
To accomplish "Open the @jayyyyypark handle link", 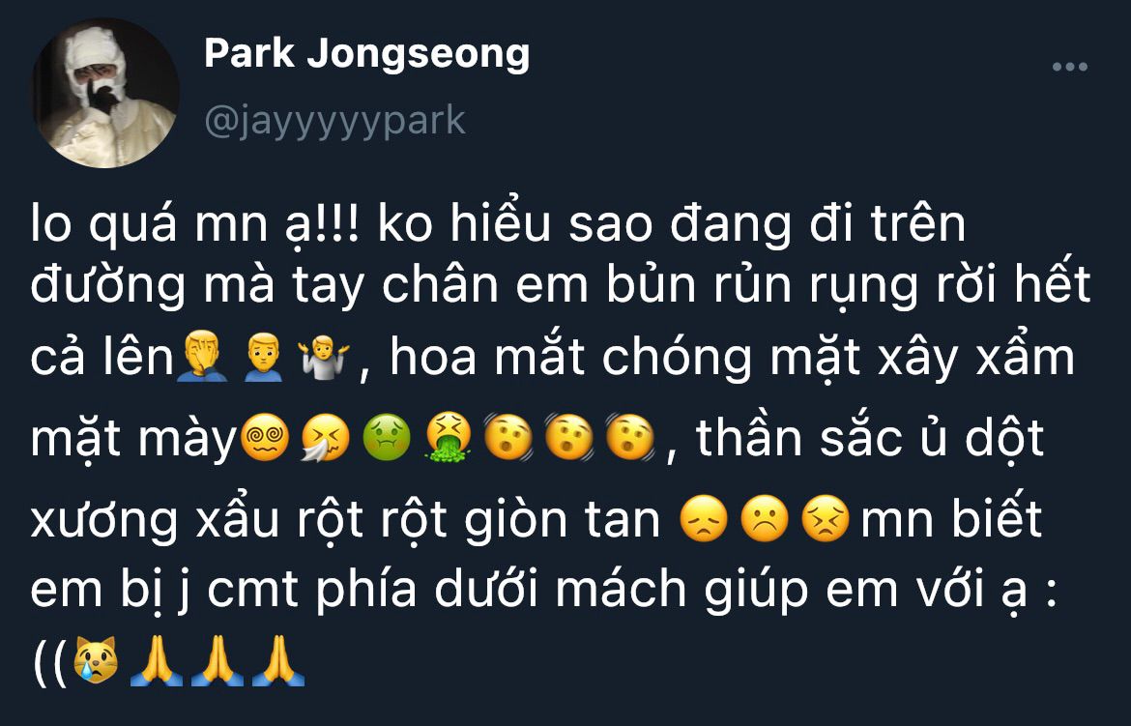I will [334, 120].
